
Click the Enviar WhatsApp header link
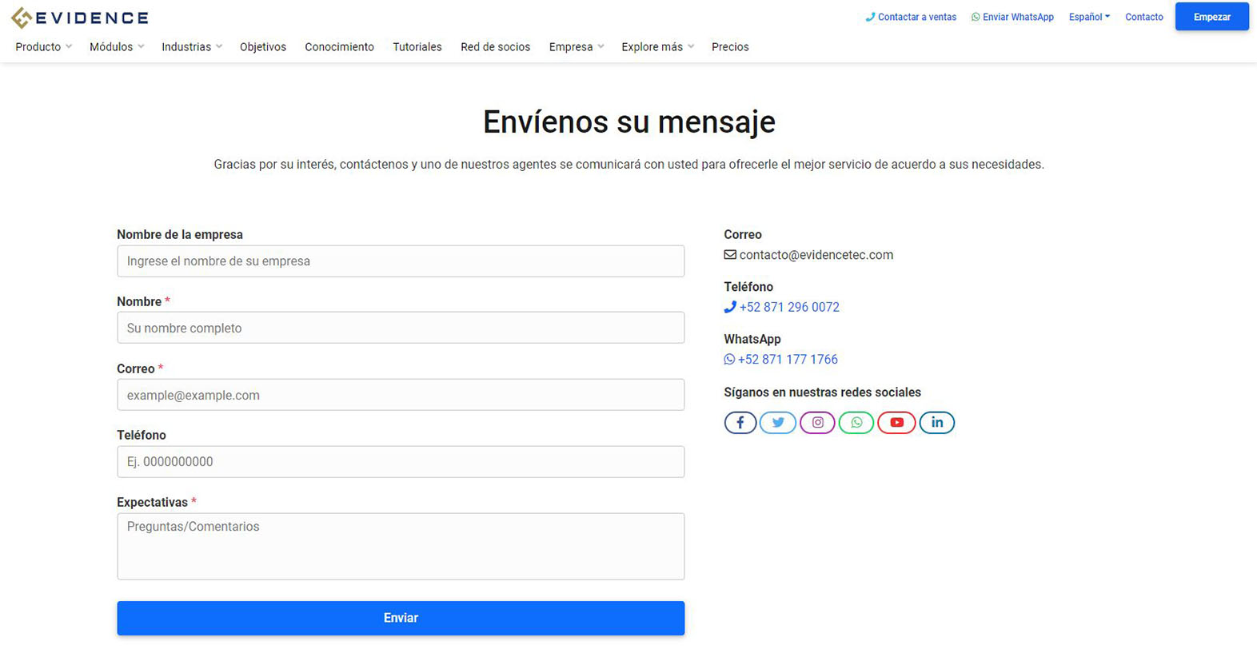(x=1012, y=17)
